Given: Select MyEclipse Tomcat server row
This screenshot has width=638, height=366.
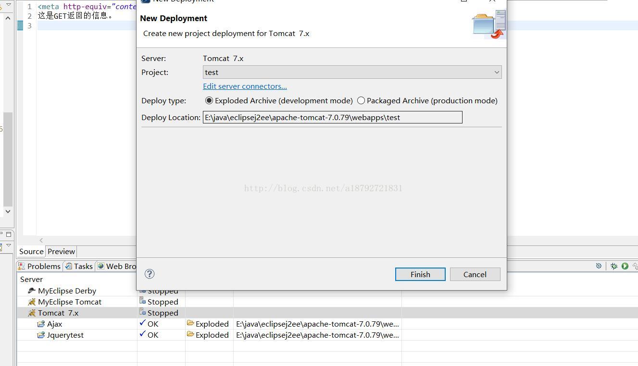Looking at the screenshot, I should (70, 302).
